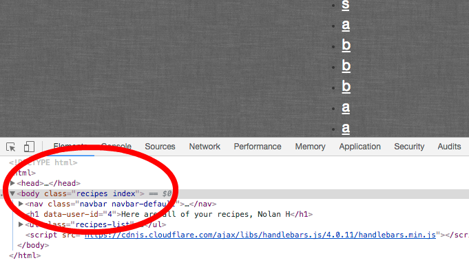Open the Security tab

click(409, 147)
